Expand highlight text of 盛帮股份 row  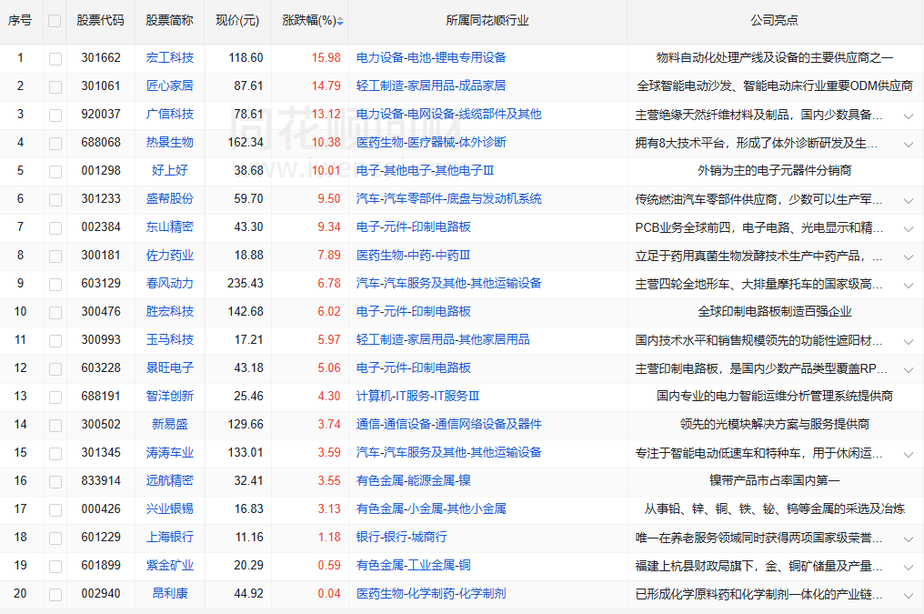pyautogui.click(x=909, y=201)
